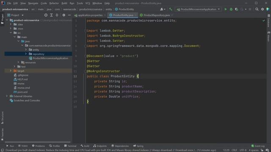Open the Maven side tool window
This screenshot has width=271, height=152.
pyautogui.click(x=268, y=36)
